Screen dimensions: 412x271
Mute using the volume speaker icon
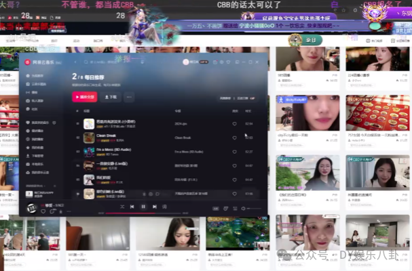click(x=243, y=209)
